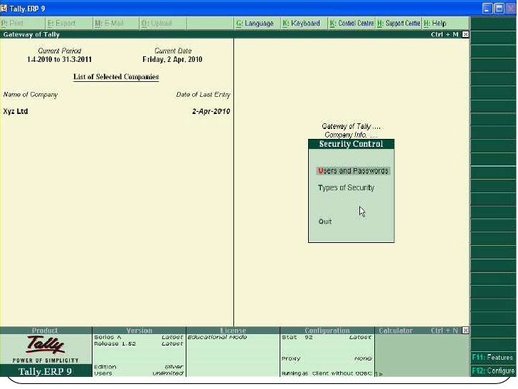Open Users and Passwords option
Image resolution: width=518 pixels, height=389 pixels.
tap(353, 171)
